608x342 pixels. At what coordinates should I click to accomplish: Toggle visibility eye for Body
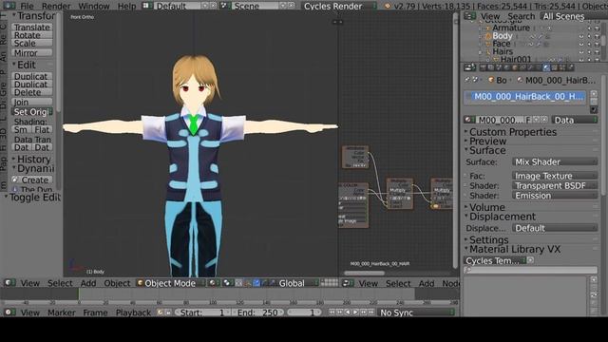pos(581,36)
